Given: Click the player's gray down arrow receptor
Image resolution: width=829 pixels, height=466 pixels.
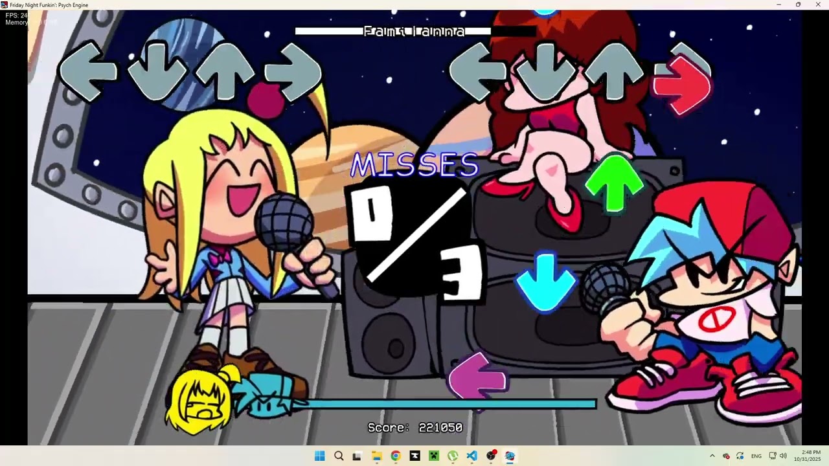Looking at the screenshot, I should [x=546, y=71].
